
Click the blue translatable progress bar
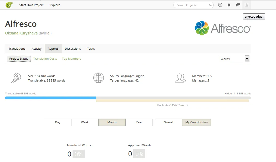(51, 98)
